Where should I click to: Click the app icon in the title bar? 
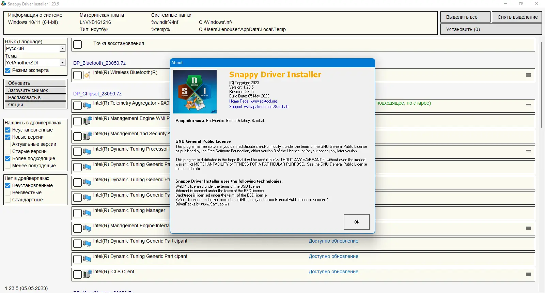point(3,4)
